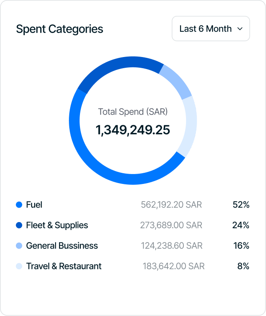Open the Last 6 Month dropdown
The width and height of the screenshot is (266, 316).
[x=210, y=29]
